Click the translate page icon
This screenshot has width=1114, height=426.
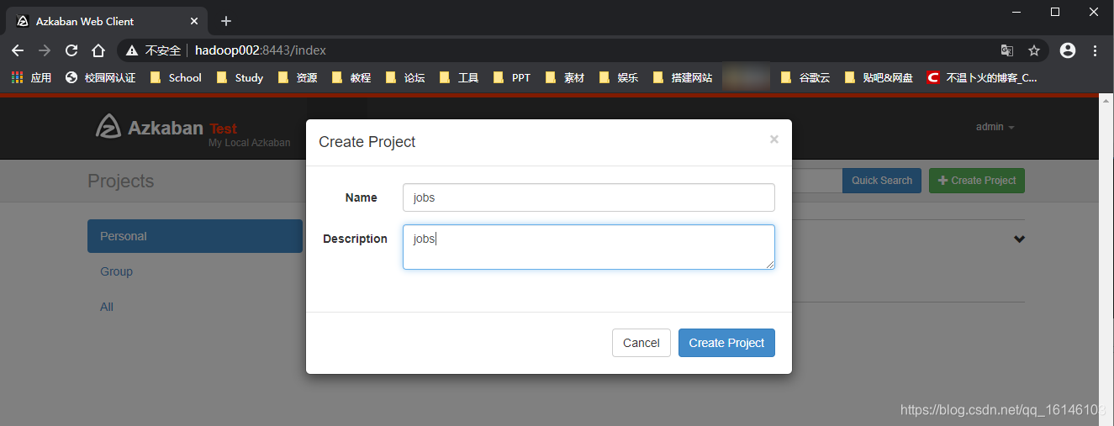pyautogui.click(x=1007, y=50)
